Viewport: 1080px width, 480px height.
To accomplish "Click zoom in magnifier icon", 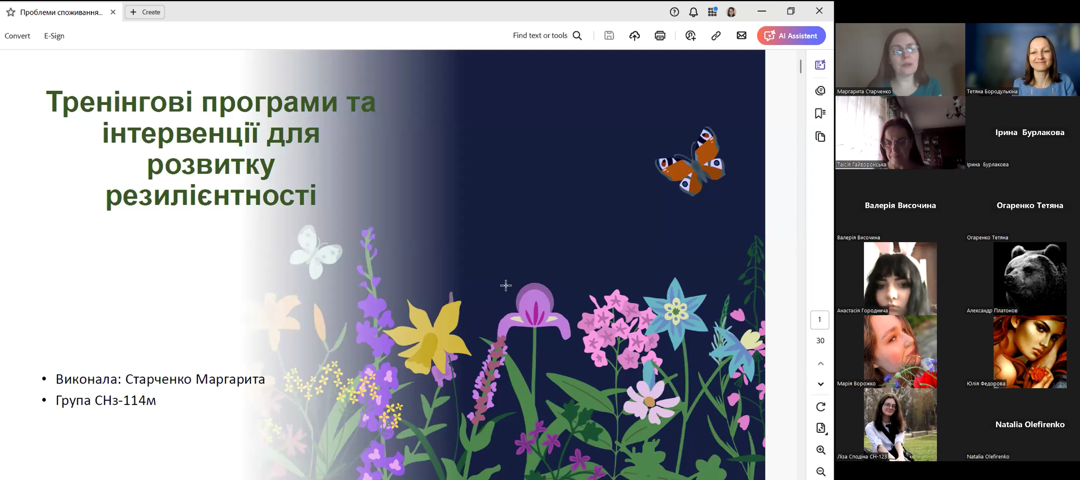I will pyautogui.click(x=820, y=450).
